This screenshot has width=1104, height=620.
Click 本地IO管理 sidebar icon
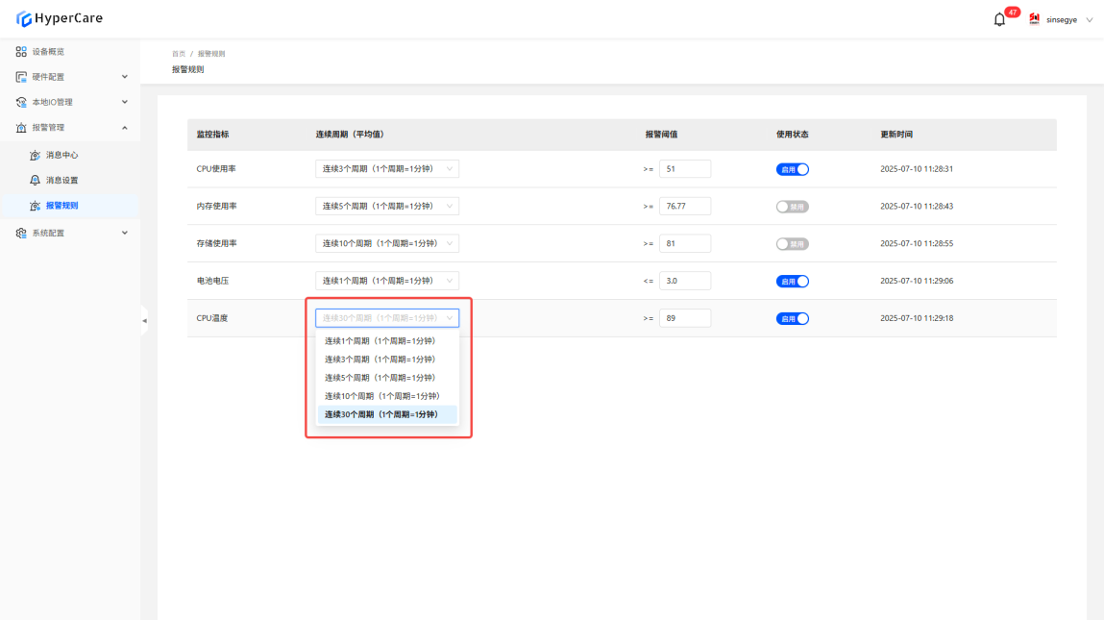[21, 102]
